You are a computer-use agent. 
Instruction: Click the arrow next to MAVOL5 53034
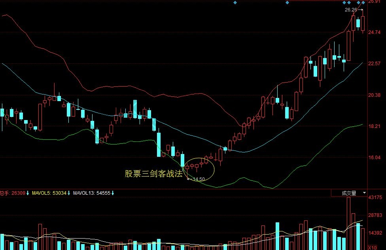(x=69, y=193)
